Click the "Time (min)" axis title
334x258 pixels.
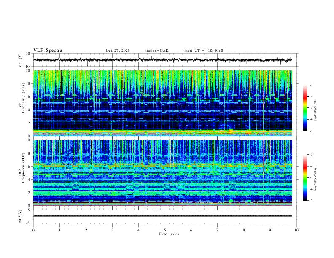coord(169,234)
